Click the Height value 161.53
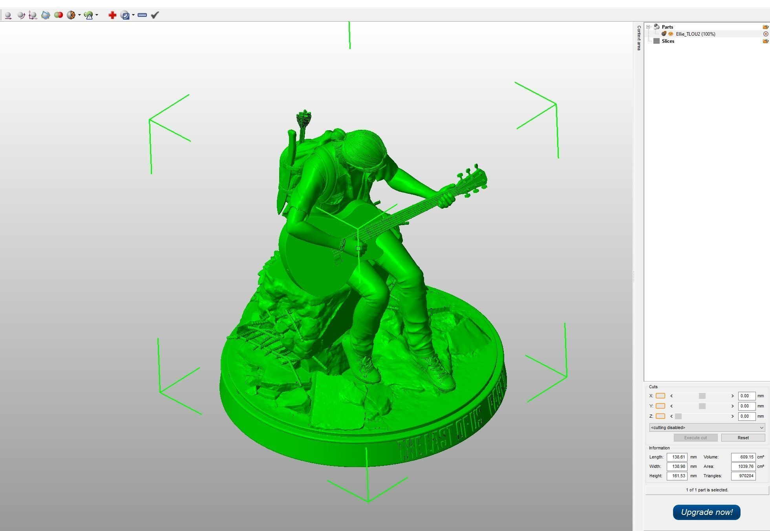Image resolution: width=770 pixels, height=531 pixels. click(x=677, y=476)
